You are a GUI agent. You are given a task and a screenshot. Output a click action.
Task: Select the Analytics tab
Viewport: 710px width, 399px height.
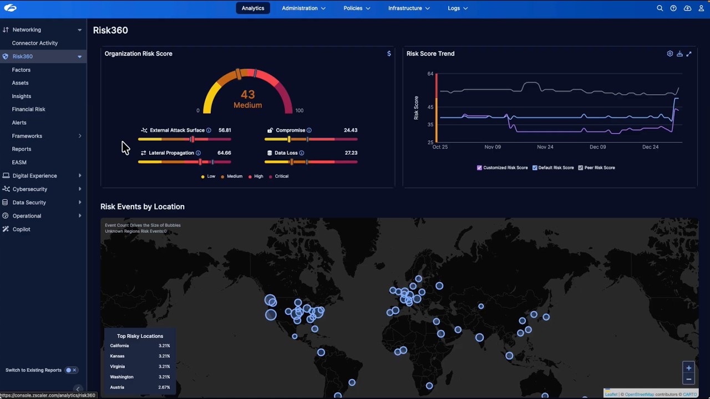(253, 8)
